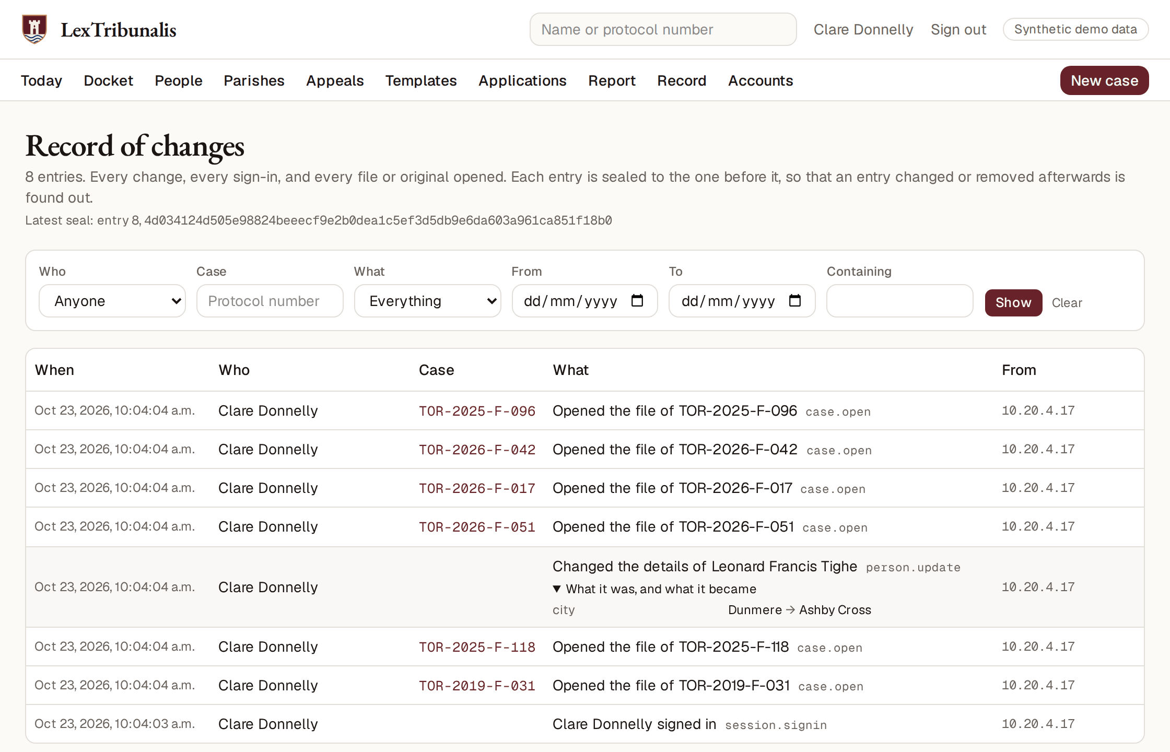The height and width of the screenshot is (752, 1170).
Task: Open case link TOR-2025-F-118
Action: pos(477,647)
